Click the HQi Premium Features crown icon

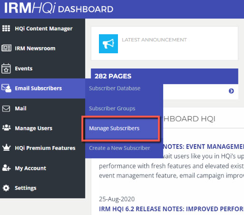7,147
